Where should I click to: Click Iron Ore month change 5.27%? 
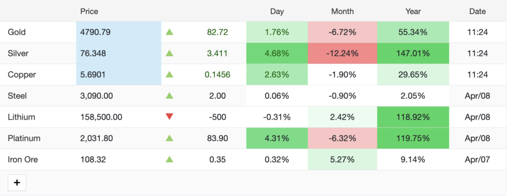342,159
